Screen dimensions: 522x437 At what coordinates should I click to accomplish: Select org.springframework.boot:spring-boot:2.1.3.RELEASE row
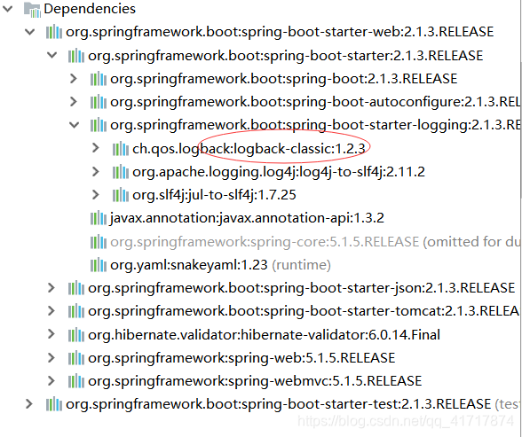284,79
